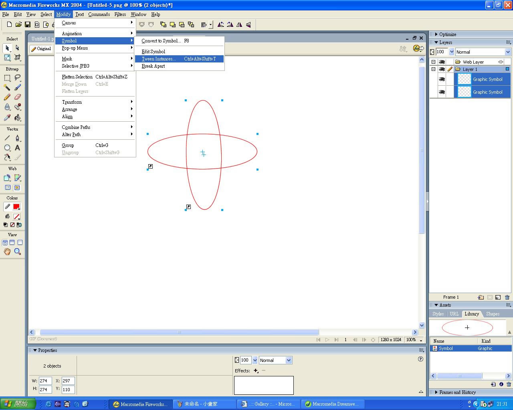Select the Zoom magnifier tool

coord(17,251)
